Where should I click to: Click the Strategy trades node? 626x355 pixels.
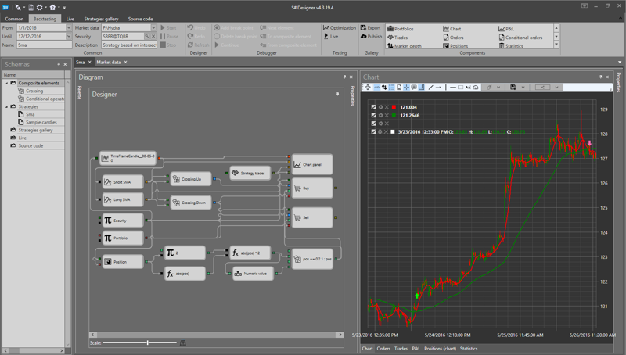click(x=250, y=173)
